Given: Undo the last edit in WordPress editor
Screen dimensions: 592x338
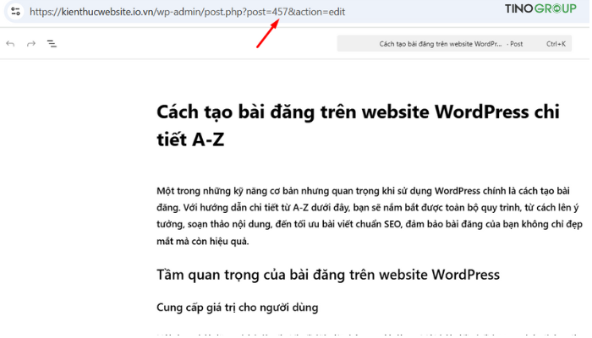Looking at the screenshot, I should 10,44.
